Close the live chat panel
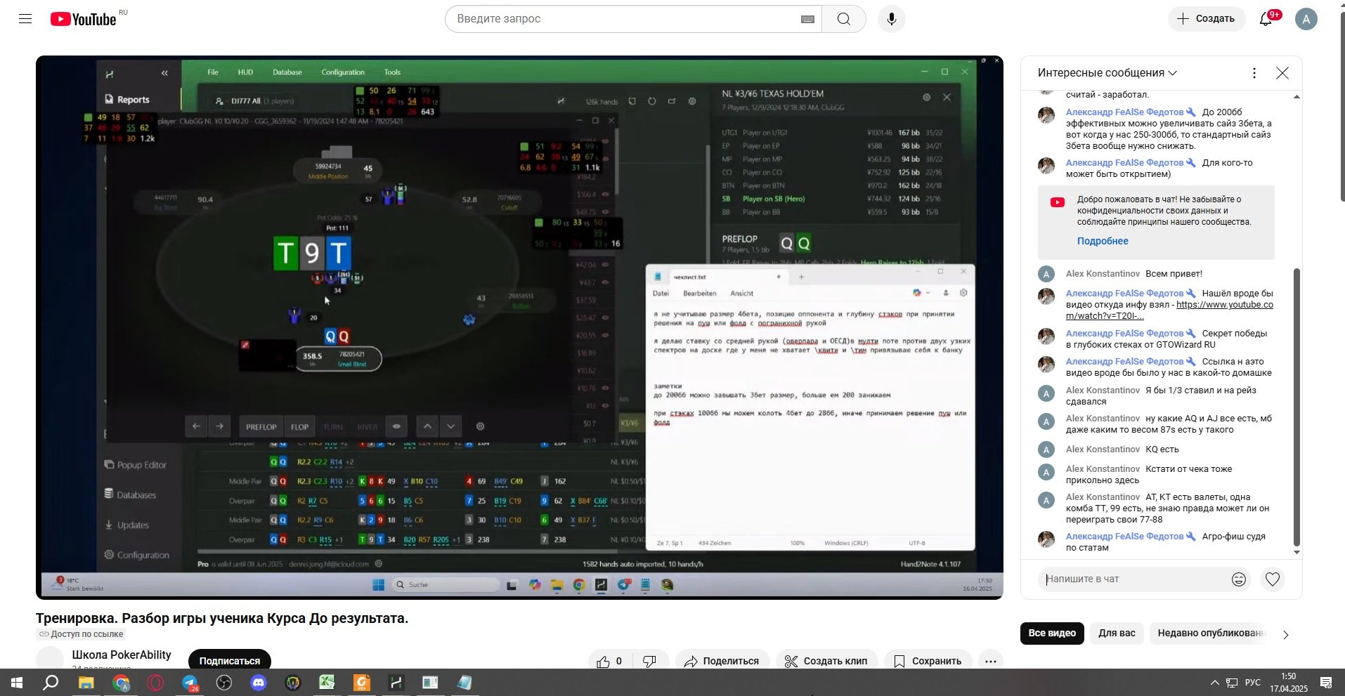 [1282, 73]
